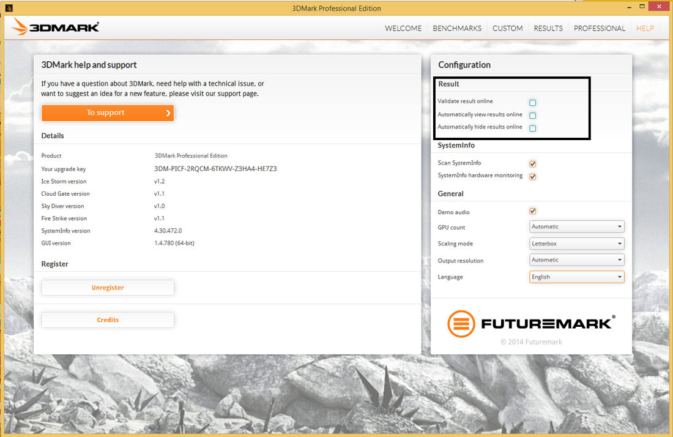This screenshot has height=437, width=673.
Task: Click the Futuremark logo in the Configuration panel
Action: (531, 323)
